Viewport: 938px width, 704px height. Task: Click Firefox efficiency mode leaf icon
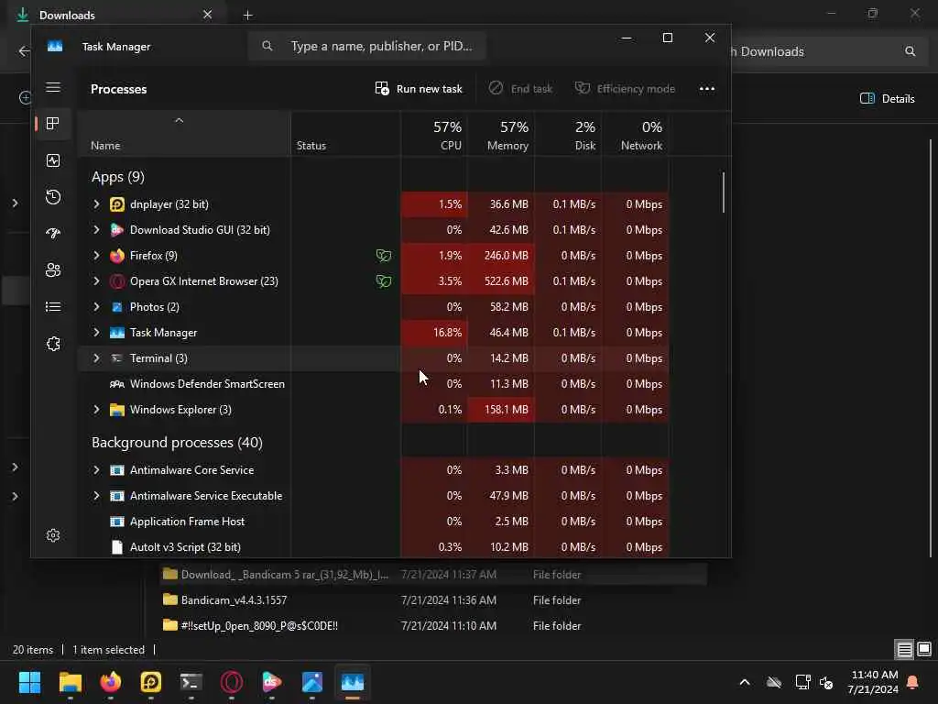[x=384, y=256]
